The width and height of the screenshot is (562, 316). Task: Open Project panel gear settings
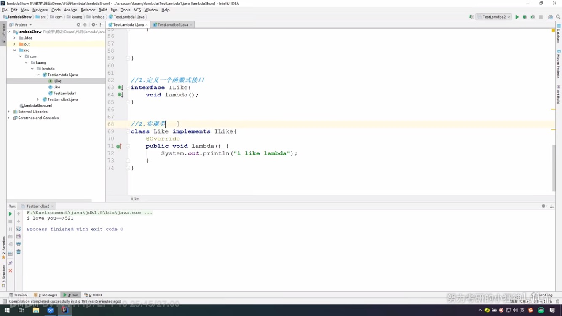coord(94,25)
